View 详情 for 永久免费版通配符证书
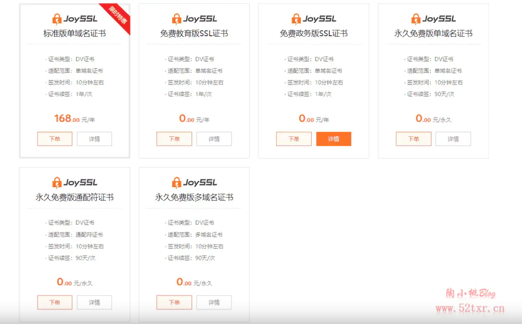 coord(94,302)
